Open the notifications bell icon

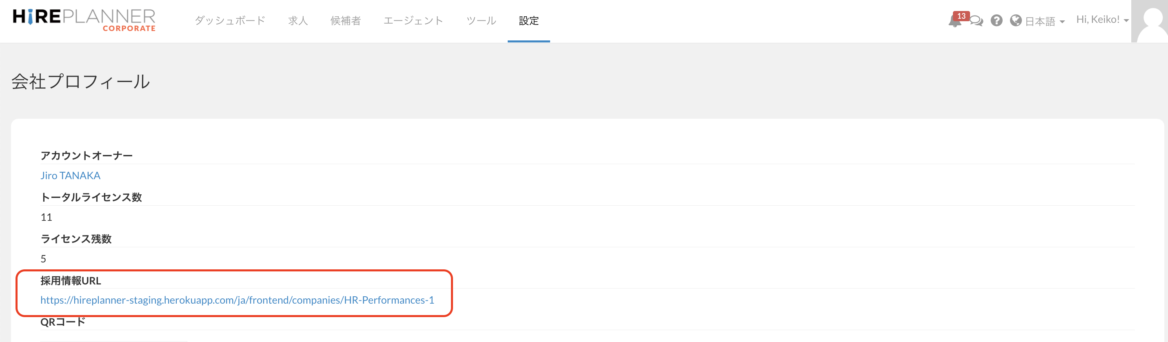coord(955,21)
